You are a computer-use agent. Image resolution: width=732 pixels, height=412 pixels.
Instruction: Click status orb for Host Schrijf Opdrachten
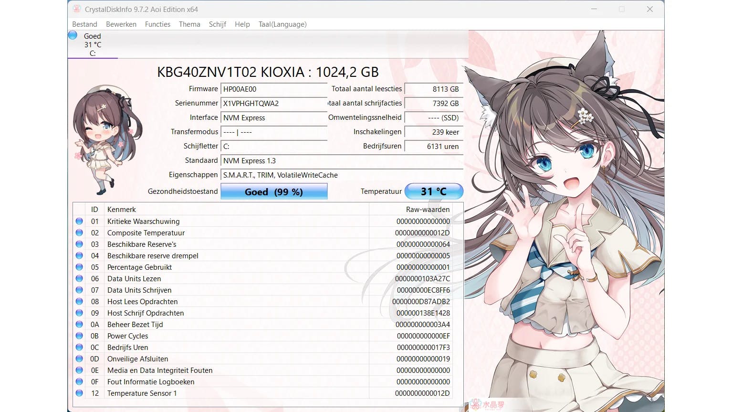(79, 313)
